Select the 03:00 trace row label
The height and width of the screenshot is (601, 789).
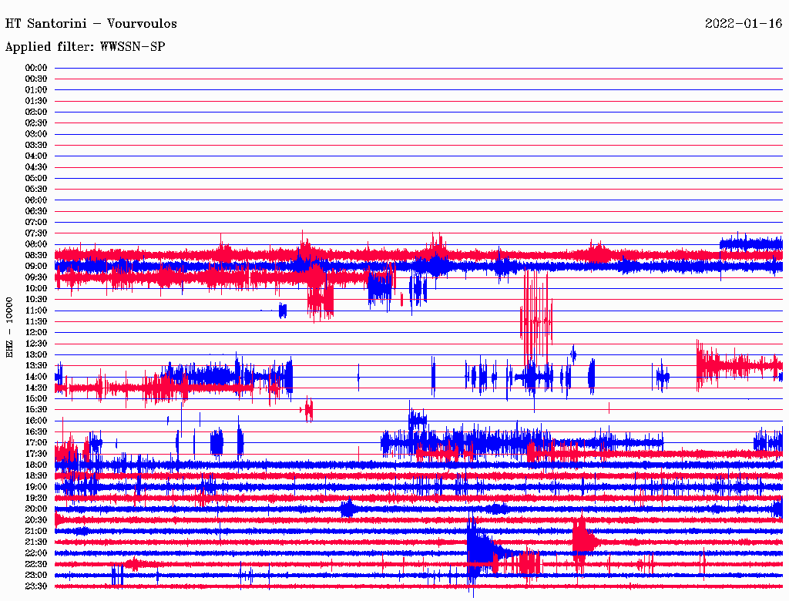point(36,134)
